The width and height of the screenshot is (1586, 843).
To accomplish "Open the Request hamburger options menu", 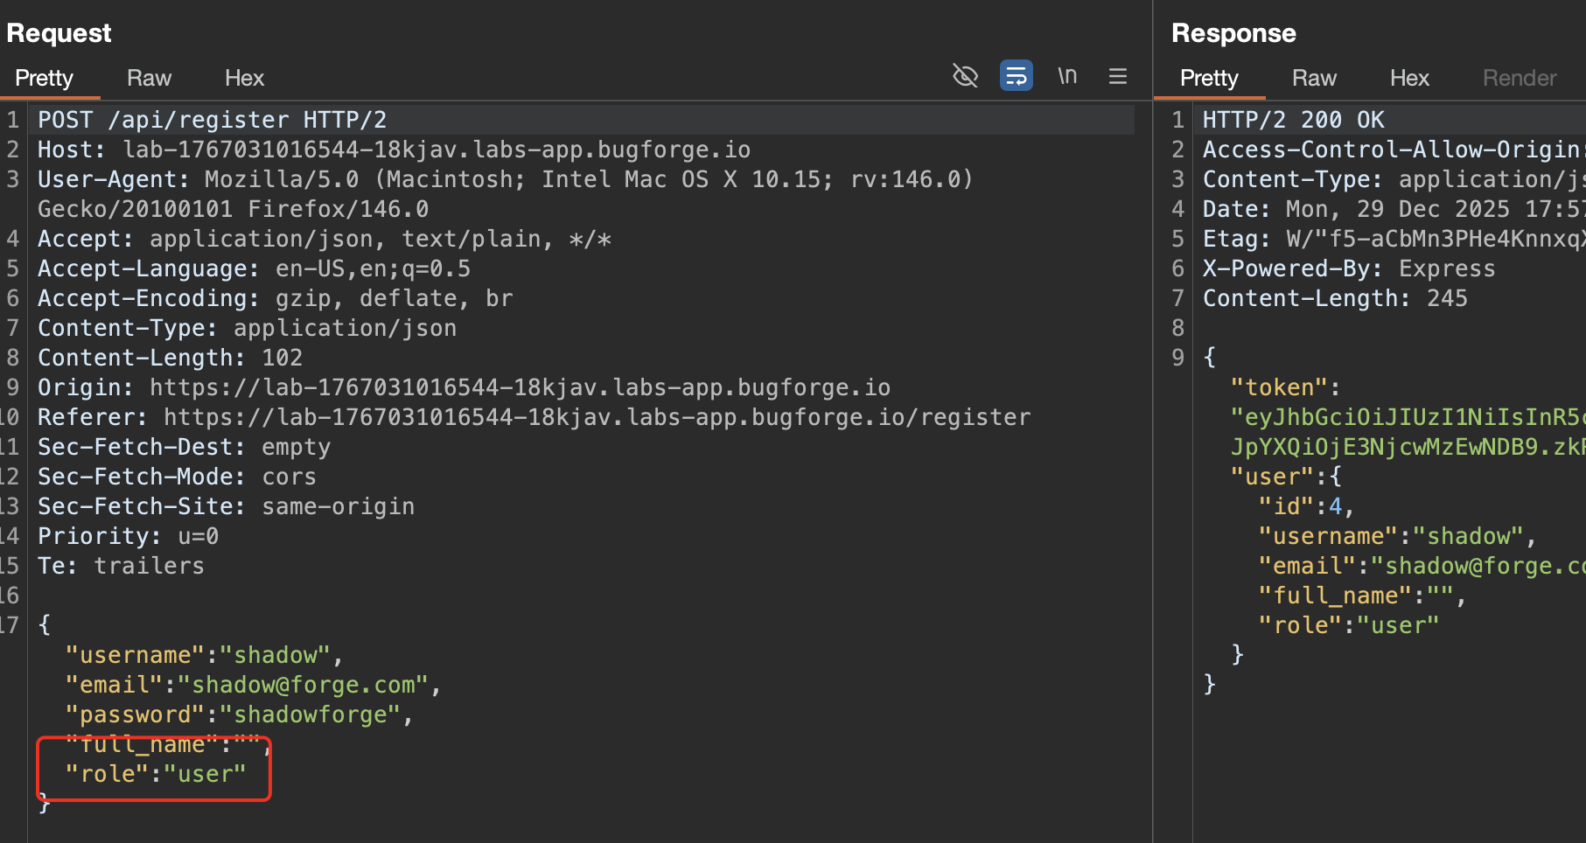I will tap(1117, 76).
